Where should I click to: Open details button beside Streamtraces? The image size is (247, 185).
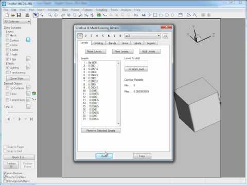[28, 100]
